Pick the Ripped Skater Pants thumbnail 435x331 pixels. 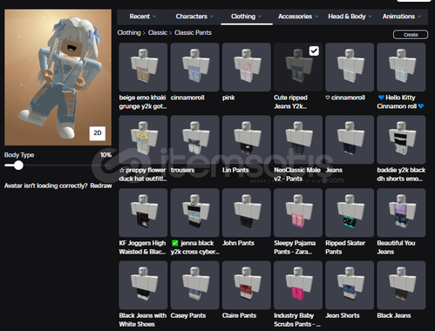pos(350,213)
